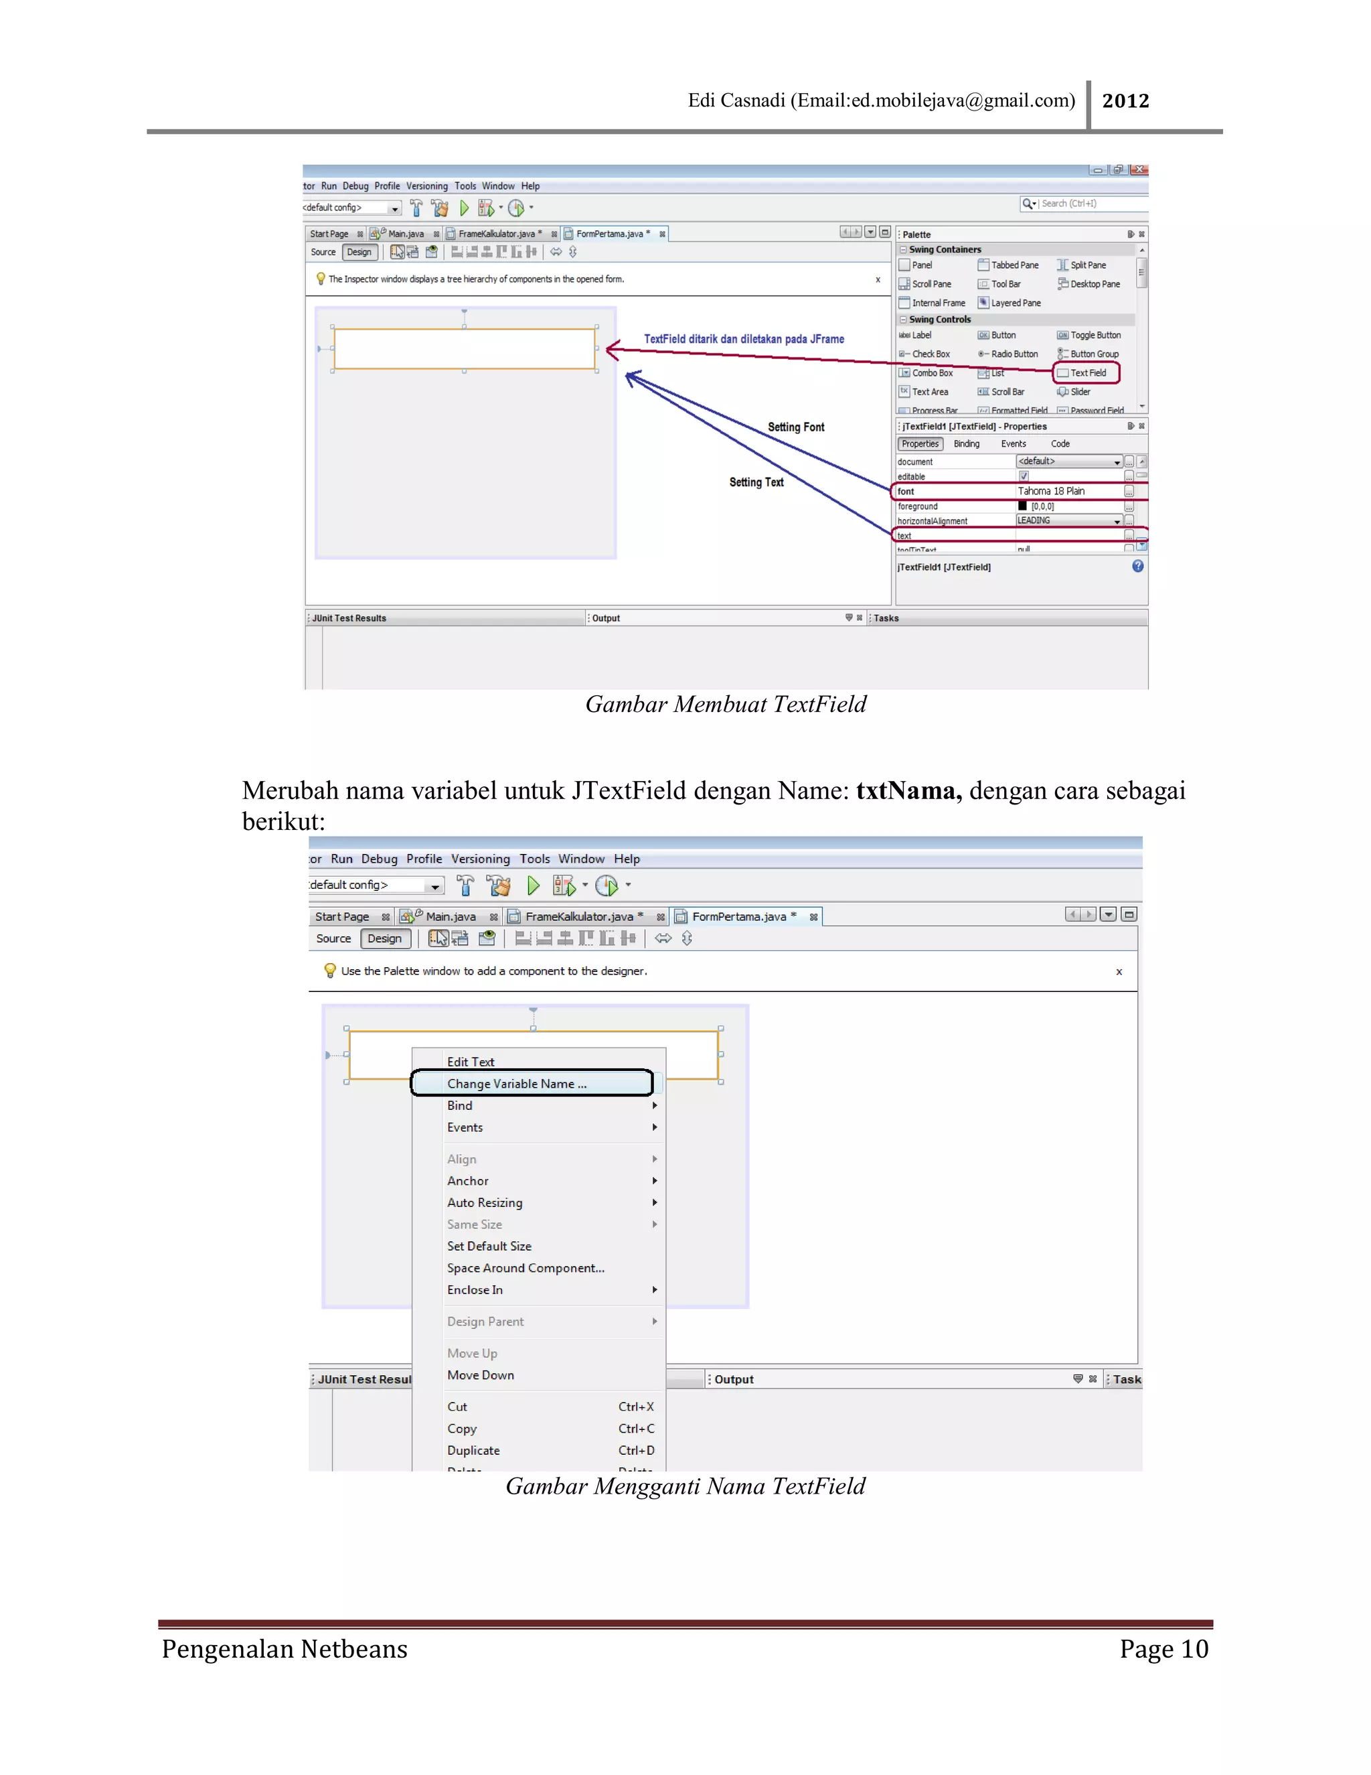
Task: Click the Profile Project clock icon in the top screenshot
Action: click(x=517, y=208)
